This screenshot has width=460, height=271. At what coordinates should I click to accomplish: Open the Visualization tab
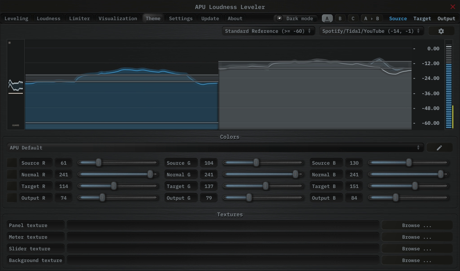point(117,18)
